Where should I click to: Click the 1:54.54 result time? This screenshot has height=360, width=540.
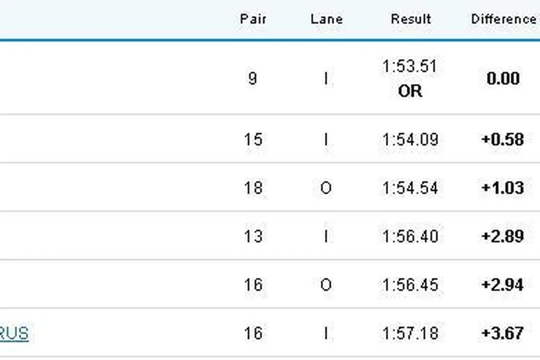[410, 188]
